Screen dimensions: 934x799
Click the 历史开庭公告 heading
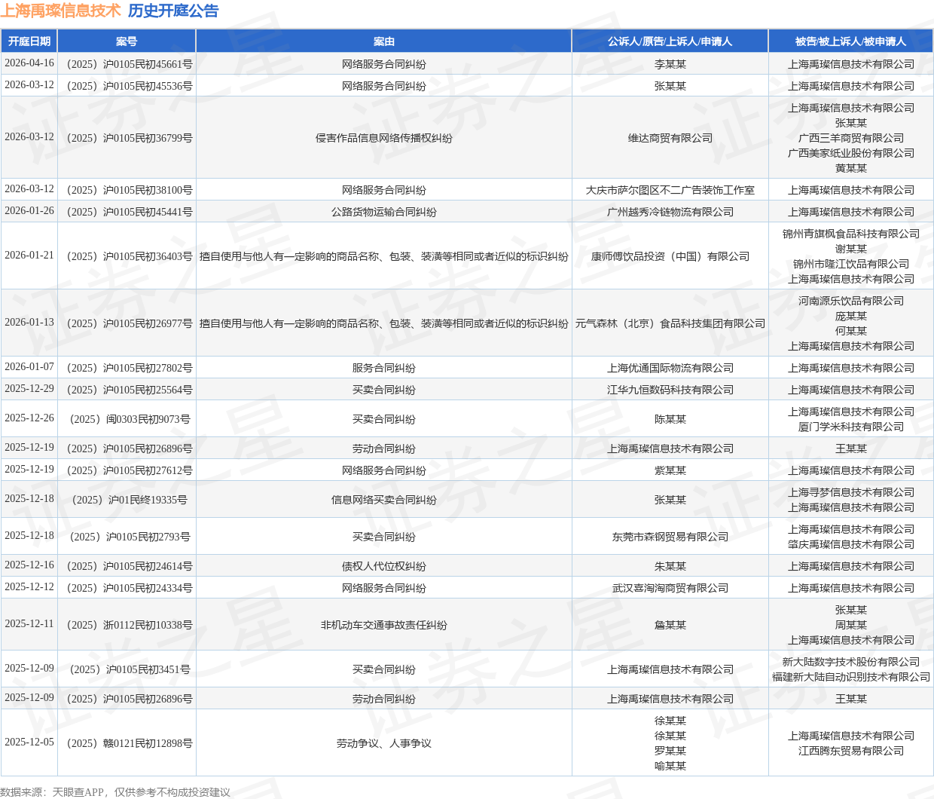[173, 11]
